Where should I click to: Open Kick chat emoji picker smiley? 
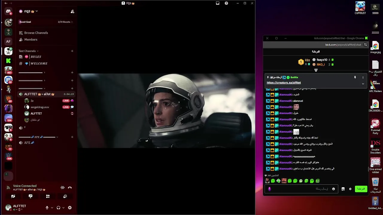(x=333, y=189)
